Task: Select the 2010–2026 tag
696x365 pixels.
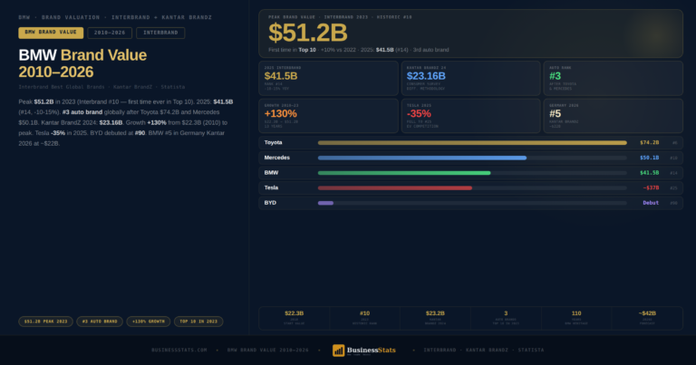Action: pyautogui.click(x=110, y=33)
